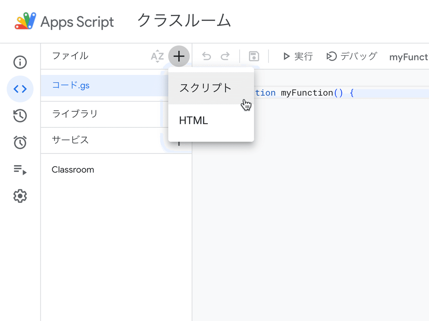Select the コード.gs file
429x321 pixels.
coord(104,86)
